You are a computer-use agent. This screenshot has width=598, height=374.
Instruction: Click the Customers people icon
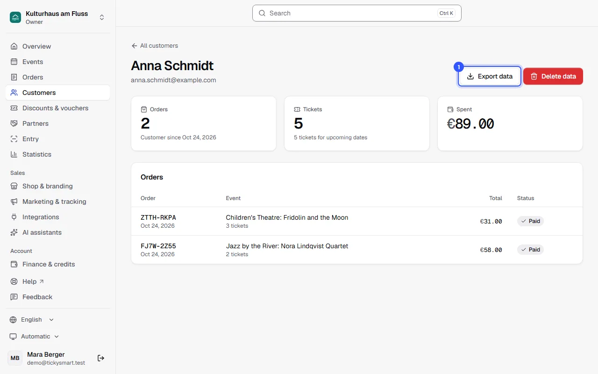point(14,93)
